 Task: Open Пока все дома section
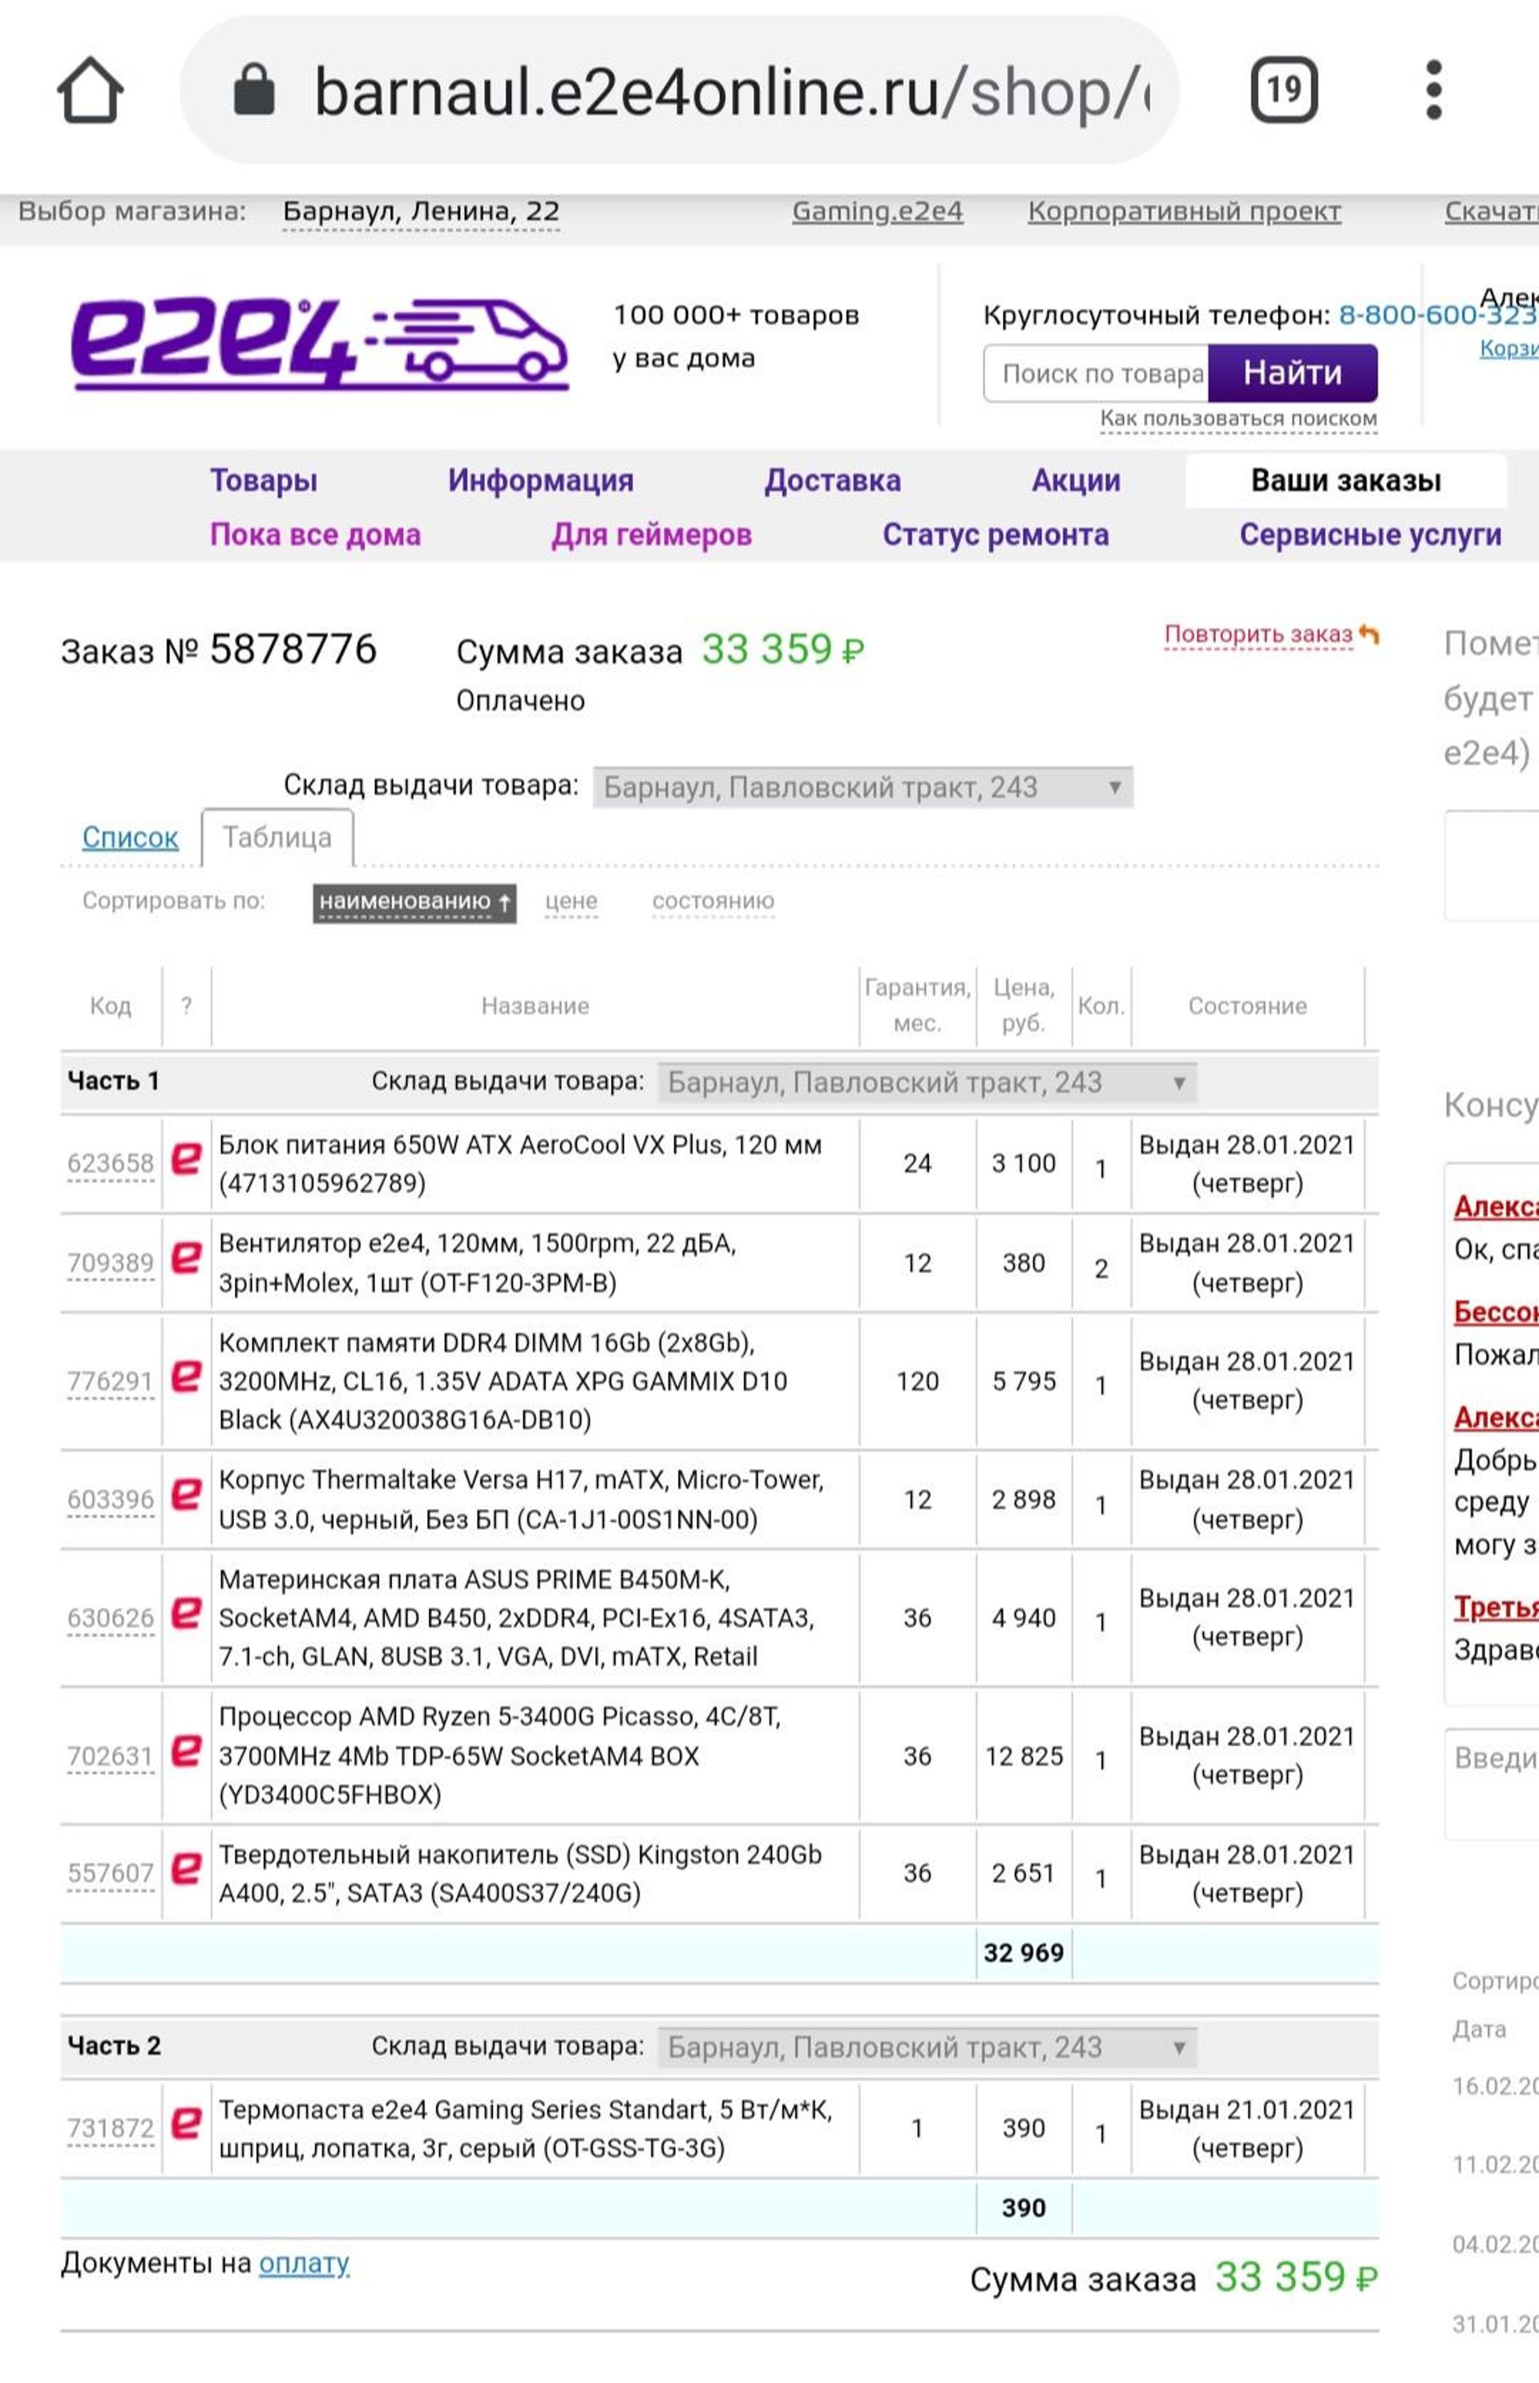click(315, 535)
